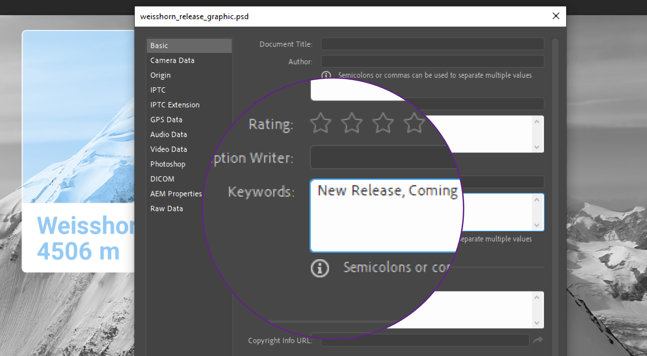Viewport: 647px width, 356px height.
Task: Select the AEM Properties category
Action: click(176, 194)
